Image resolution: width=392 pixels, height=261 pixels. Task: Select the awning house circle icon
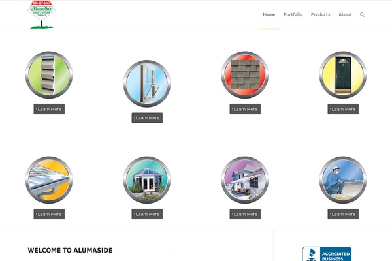click(245, 180)
